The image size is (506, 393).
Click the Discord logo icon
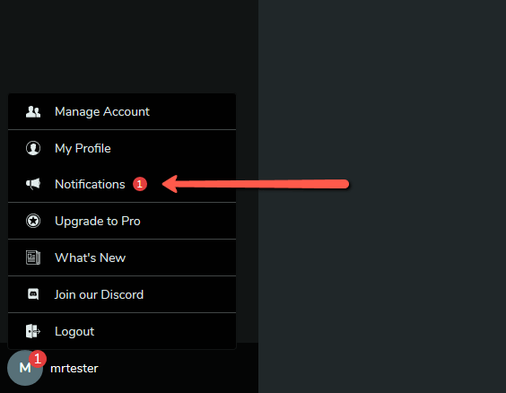tap(33, 294)
